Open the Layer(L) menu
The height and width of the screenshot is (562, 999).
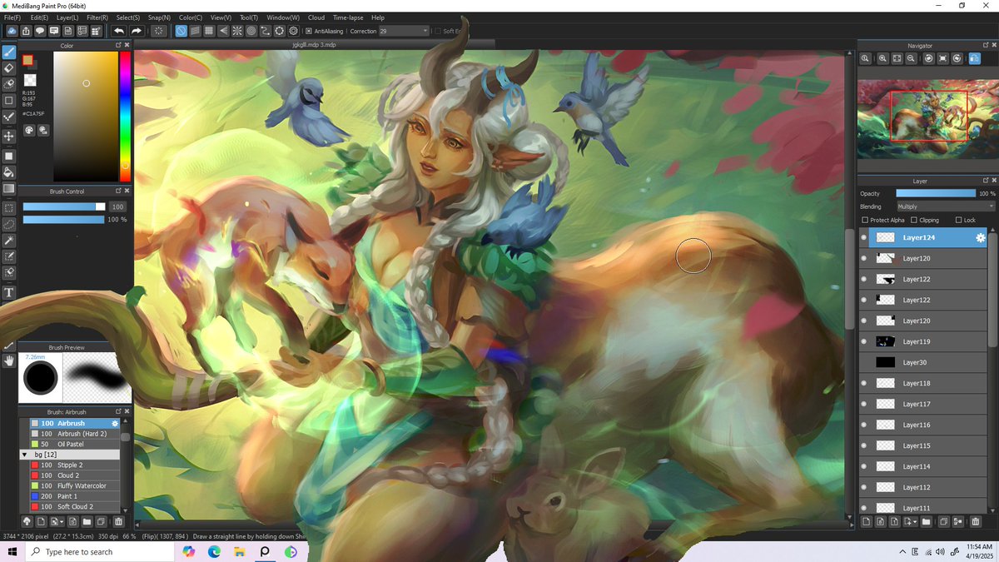click(67, 17)
